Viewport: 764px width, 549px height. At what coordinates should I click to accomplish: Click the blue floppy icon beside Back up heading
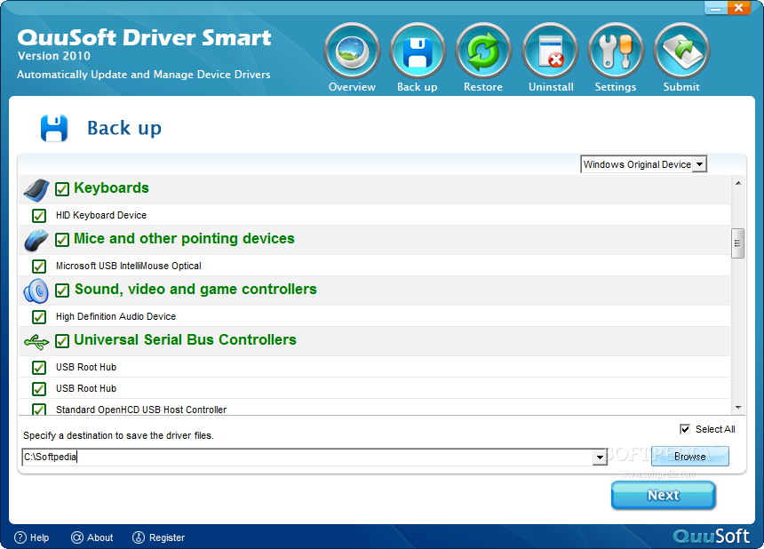pos(54,128)
